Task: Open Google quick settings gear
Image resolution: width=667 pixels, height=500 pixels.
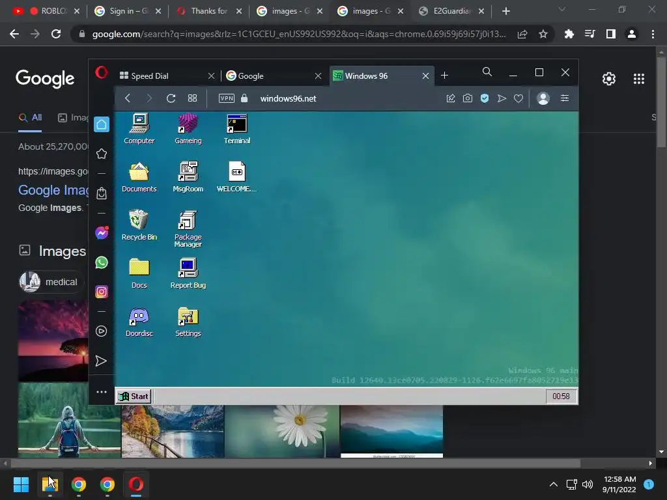Action: point(609,79)
